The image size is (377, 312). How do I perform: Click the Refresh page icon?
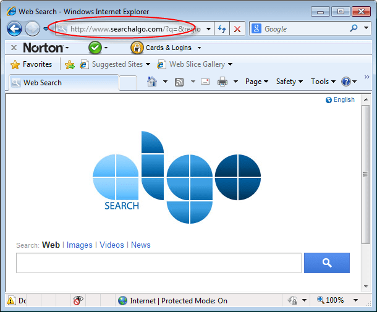tap(222, 29)
